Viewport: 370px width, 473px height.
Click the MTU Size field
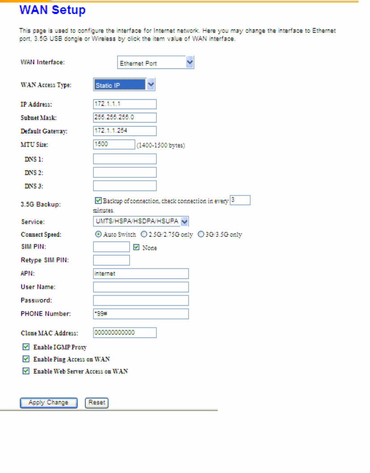[x=114, y=144]
